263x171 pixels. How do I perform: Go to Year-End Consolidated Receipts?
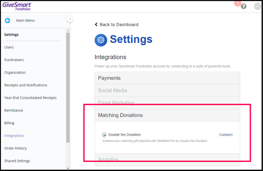[x=30, y=98]
